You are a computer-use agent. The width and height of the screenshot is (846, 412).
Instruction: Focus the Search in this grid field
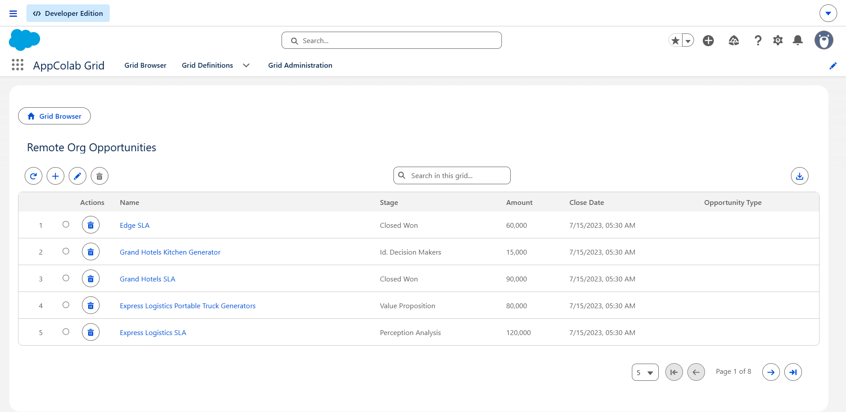click(x=452, y=175)
